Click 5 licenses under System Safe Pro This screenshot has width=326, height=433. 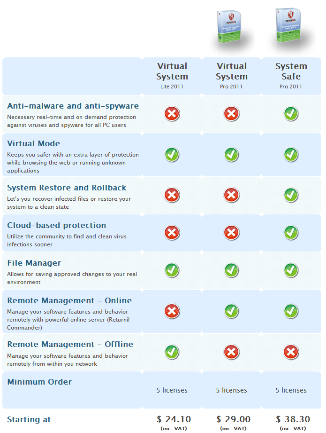[291, 390]
